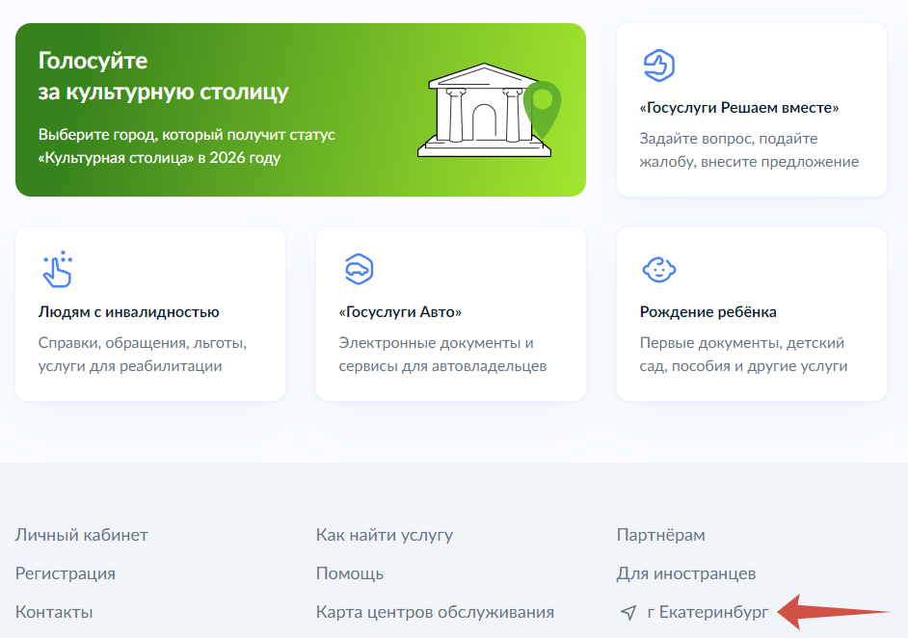Viewport: 908px width, 638px height.
Task: Click the car icon in «Госуслуги Авто» card
Action: 358,269
